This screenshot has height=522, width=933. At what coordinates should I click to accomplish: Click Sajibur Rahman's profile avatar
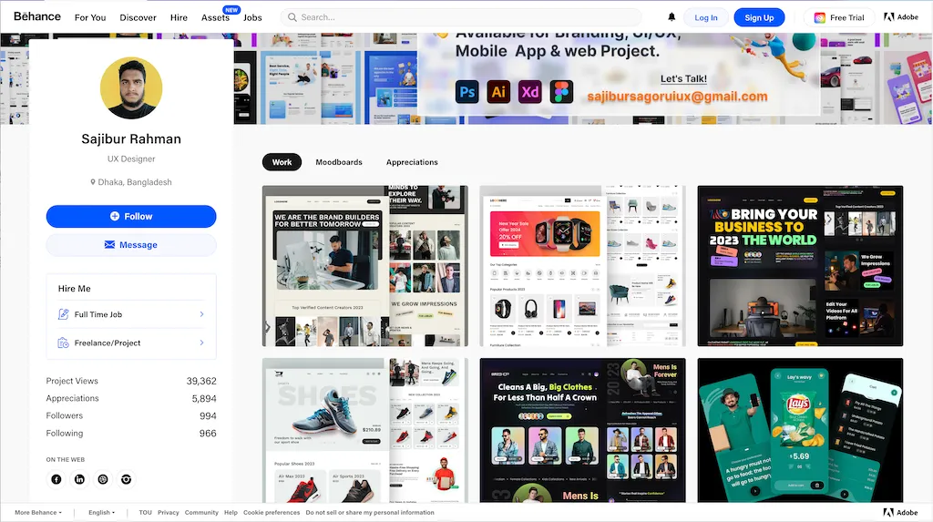tap(131, 88)
